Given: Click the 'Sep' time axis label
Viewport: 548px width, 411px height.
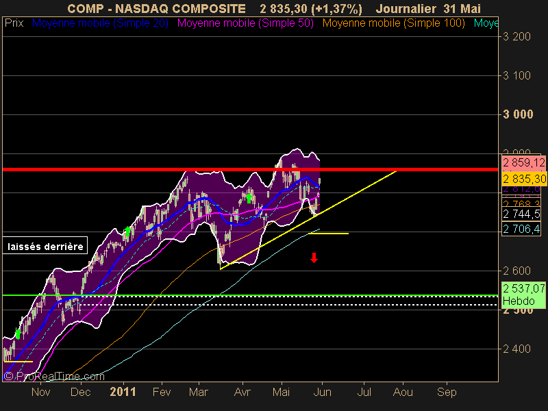Looking at the screenshot, I should pos(447,392).
